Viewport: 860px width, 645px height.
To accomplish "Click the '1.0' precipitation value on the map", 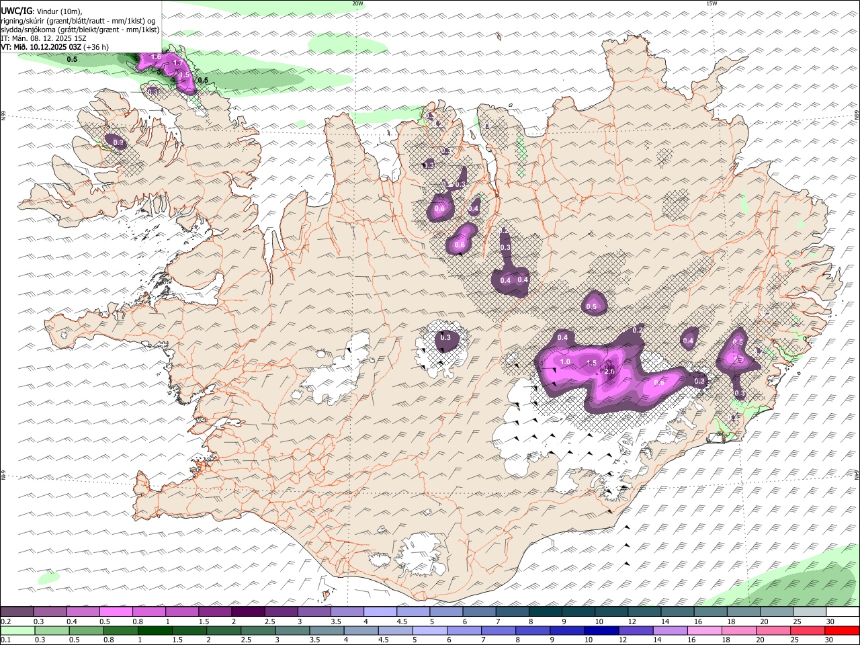I will pos(565,361).
